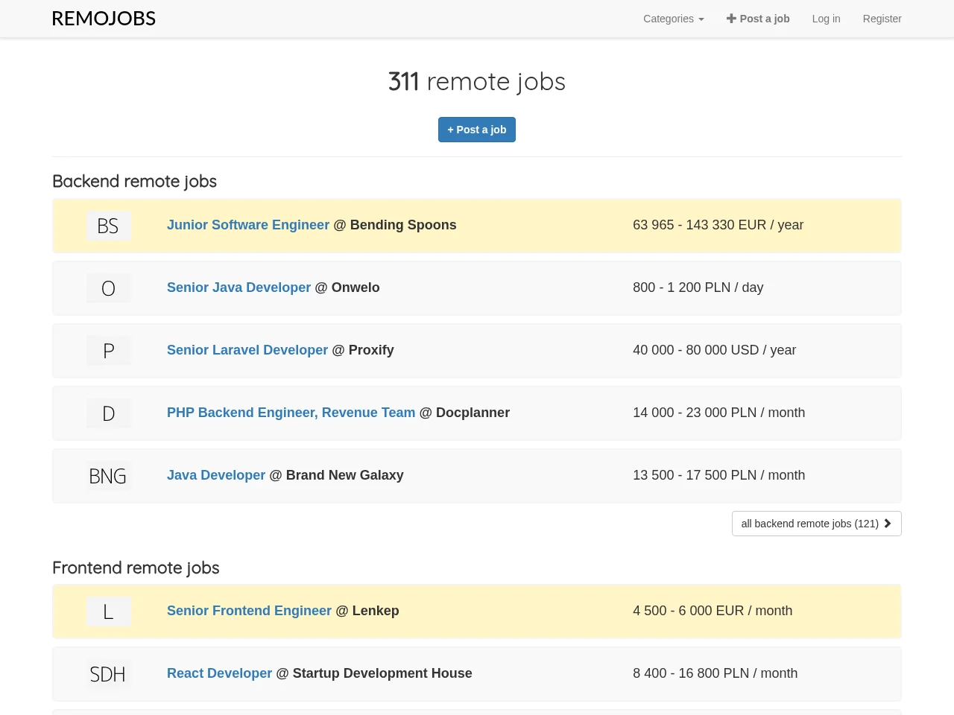Click the SDH Startup Development House logo

pyautogui.click(x=108, y=674)
